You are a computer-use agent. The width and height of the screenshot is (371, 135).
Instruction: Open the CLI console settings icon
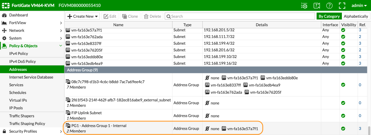tap(304, 6)
